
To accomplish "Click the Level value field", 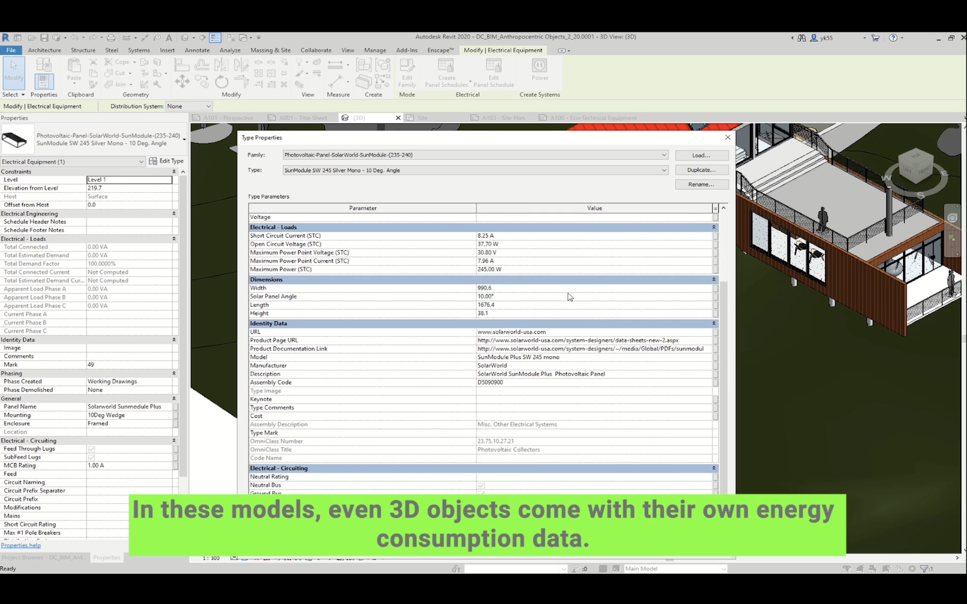I will tap(130, 180).
